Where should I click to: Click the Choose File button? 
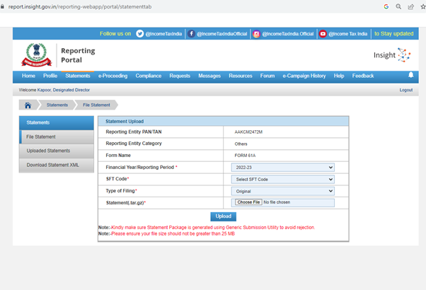[248, 203]
